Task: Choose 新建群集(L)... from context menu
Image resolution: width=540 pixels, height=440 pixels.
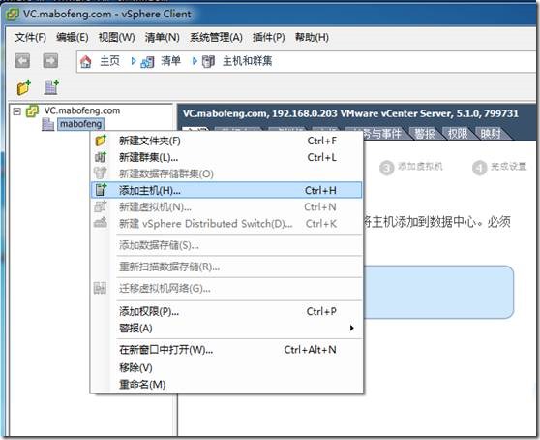Action: 226,157
